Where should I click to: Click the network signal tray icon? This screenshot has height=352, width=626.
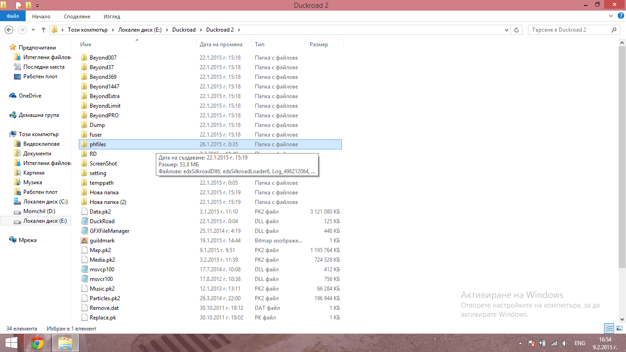pos(554,343)
